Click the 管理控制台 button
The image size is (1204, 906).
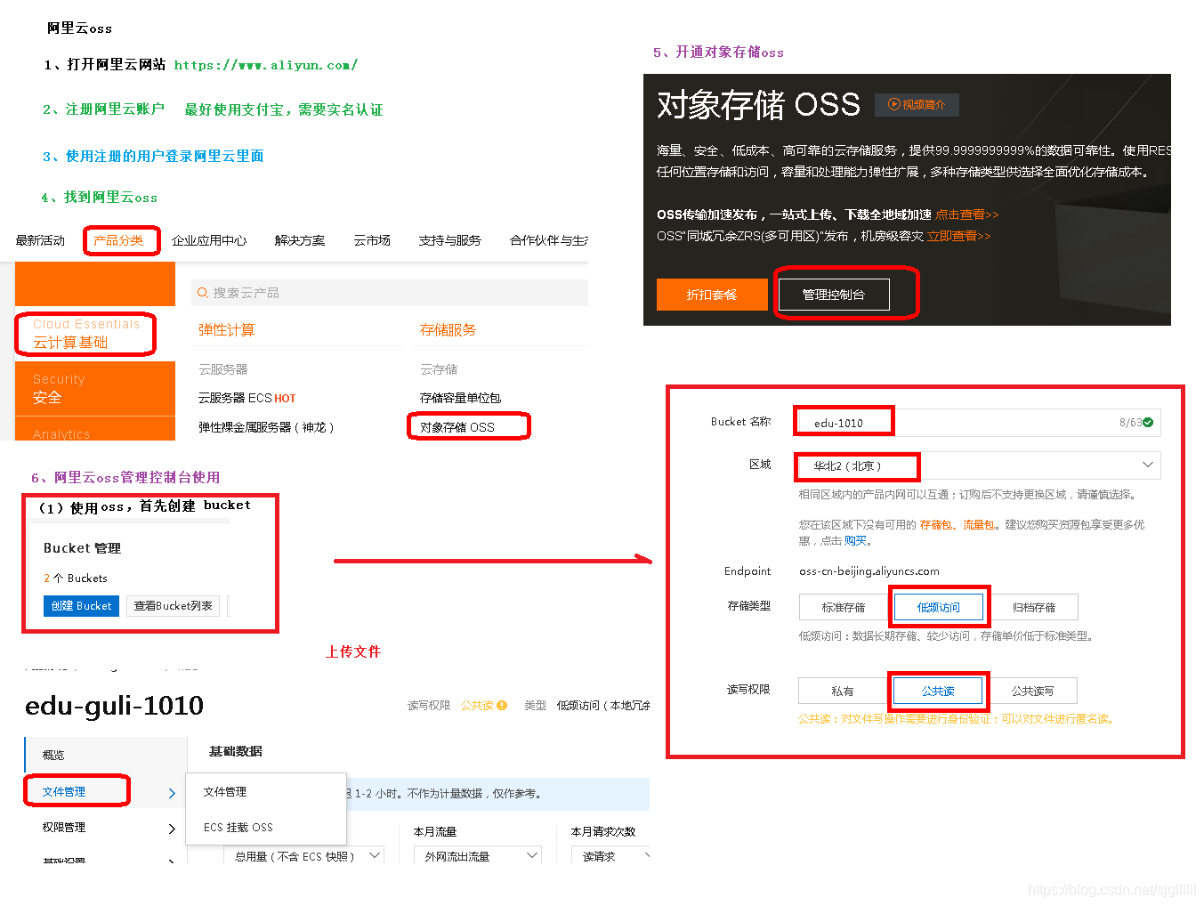pos(834,295)
